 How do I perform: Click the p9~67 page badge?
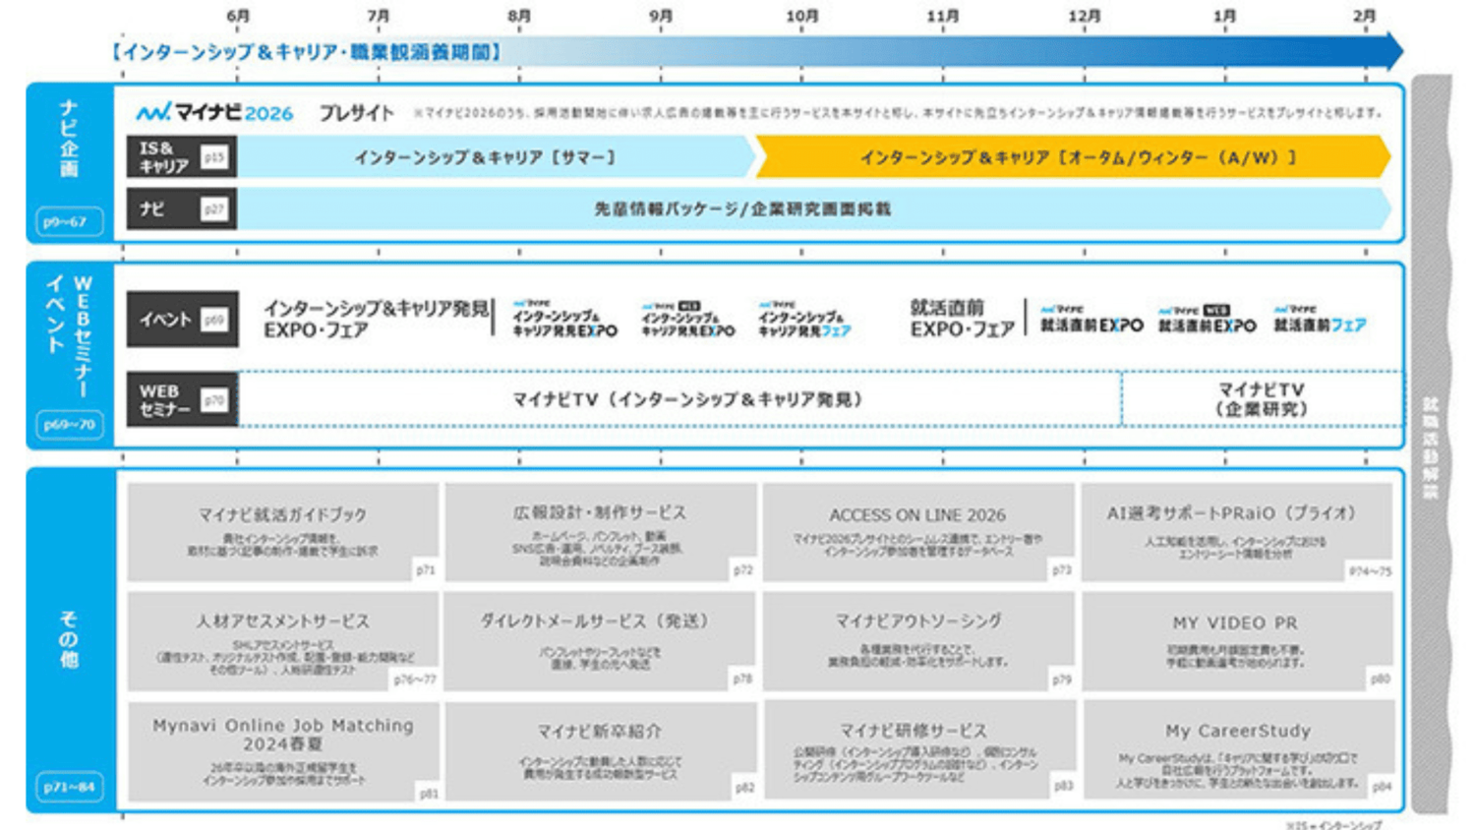click(x=69, y=222)
